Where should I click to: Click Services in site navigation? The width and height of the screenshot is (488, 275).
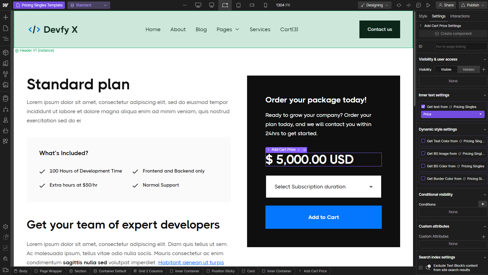click(x=260, y=29)
